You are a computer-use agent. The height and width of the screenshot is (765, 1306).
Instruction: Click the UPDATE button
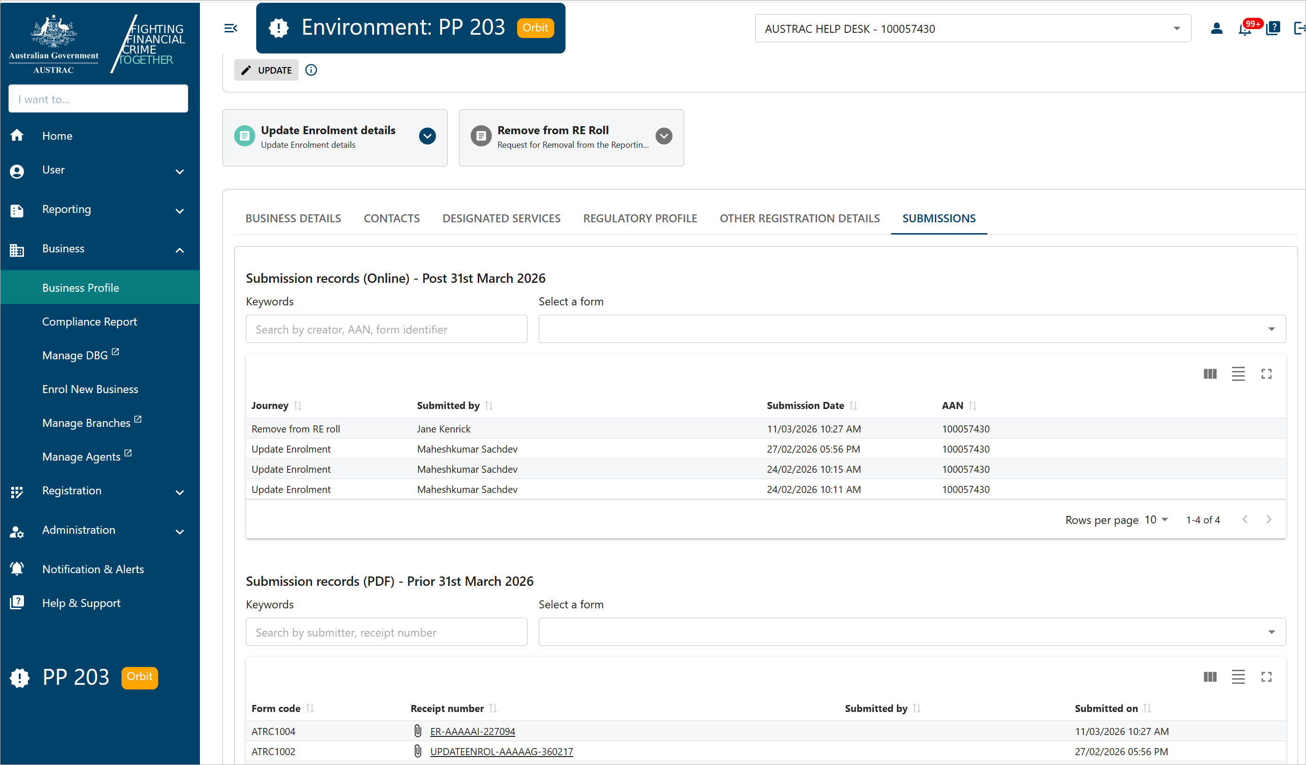tap(267, 70)
